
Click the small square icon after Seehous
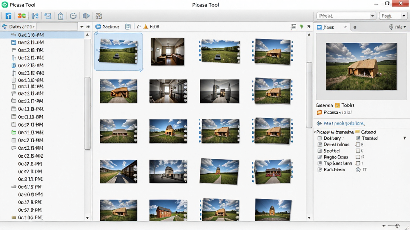tap(128, 27)
